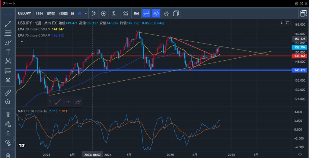The width and height of the screenshot is (309, 158).
Task: Select the crosshair cursor tool
Action: 8,14
